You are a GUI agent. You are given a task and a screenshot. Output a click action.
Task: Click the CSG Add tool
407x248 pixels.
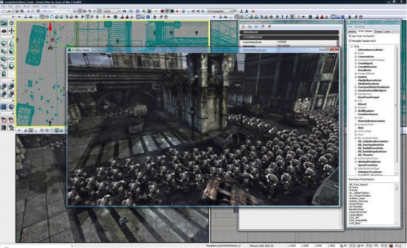click(4, 87)
